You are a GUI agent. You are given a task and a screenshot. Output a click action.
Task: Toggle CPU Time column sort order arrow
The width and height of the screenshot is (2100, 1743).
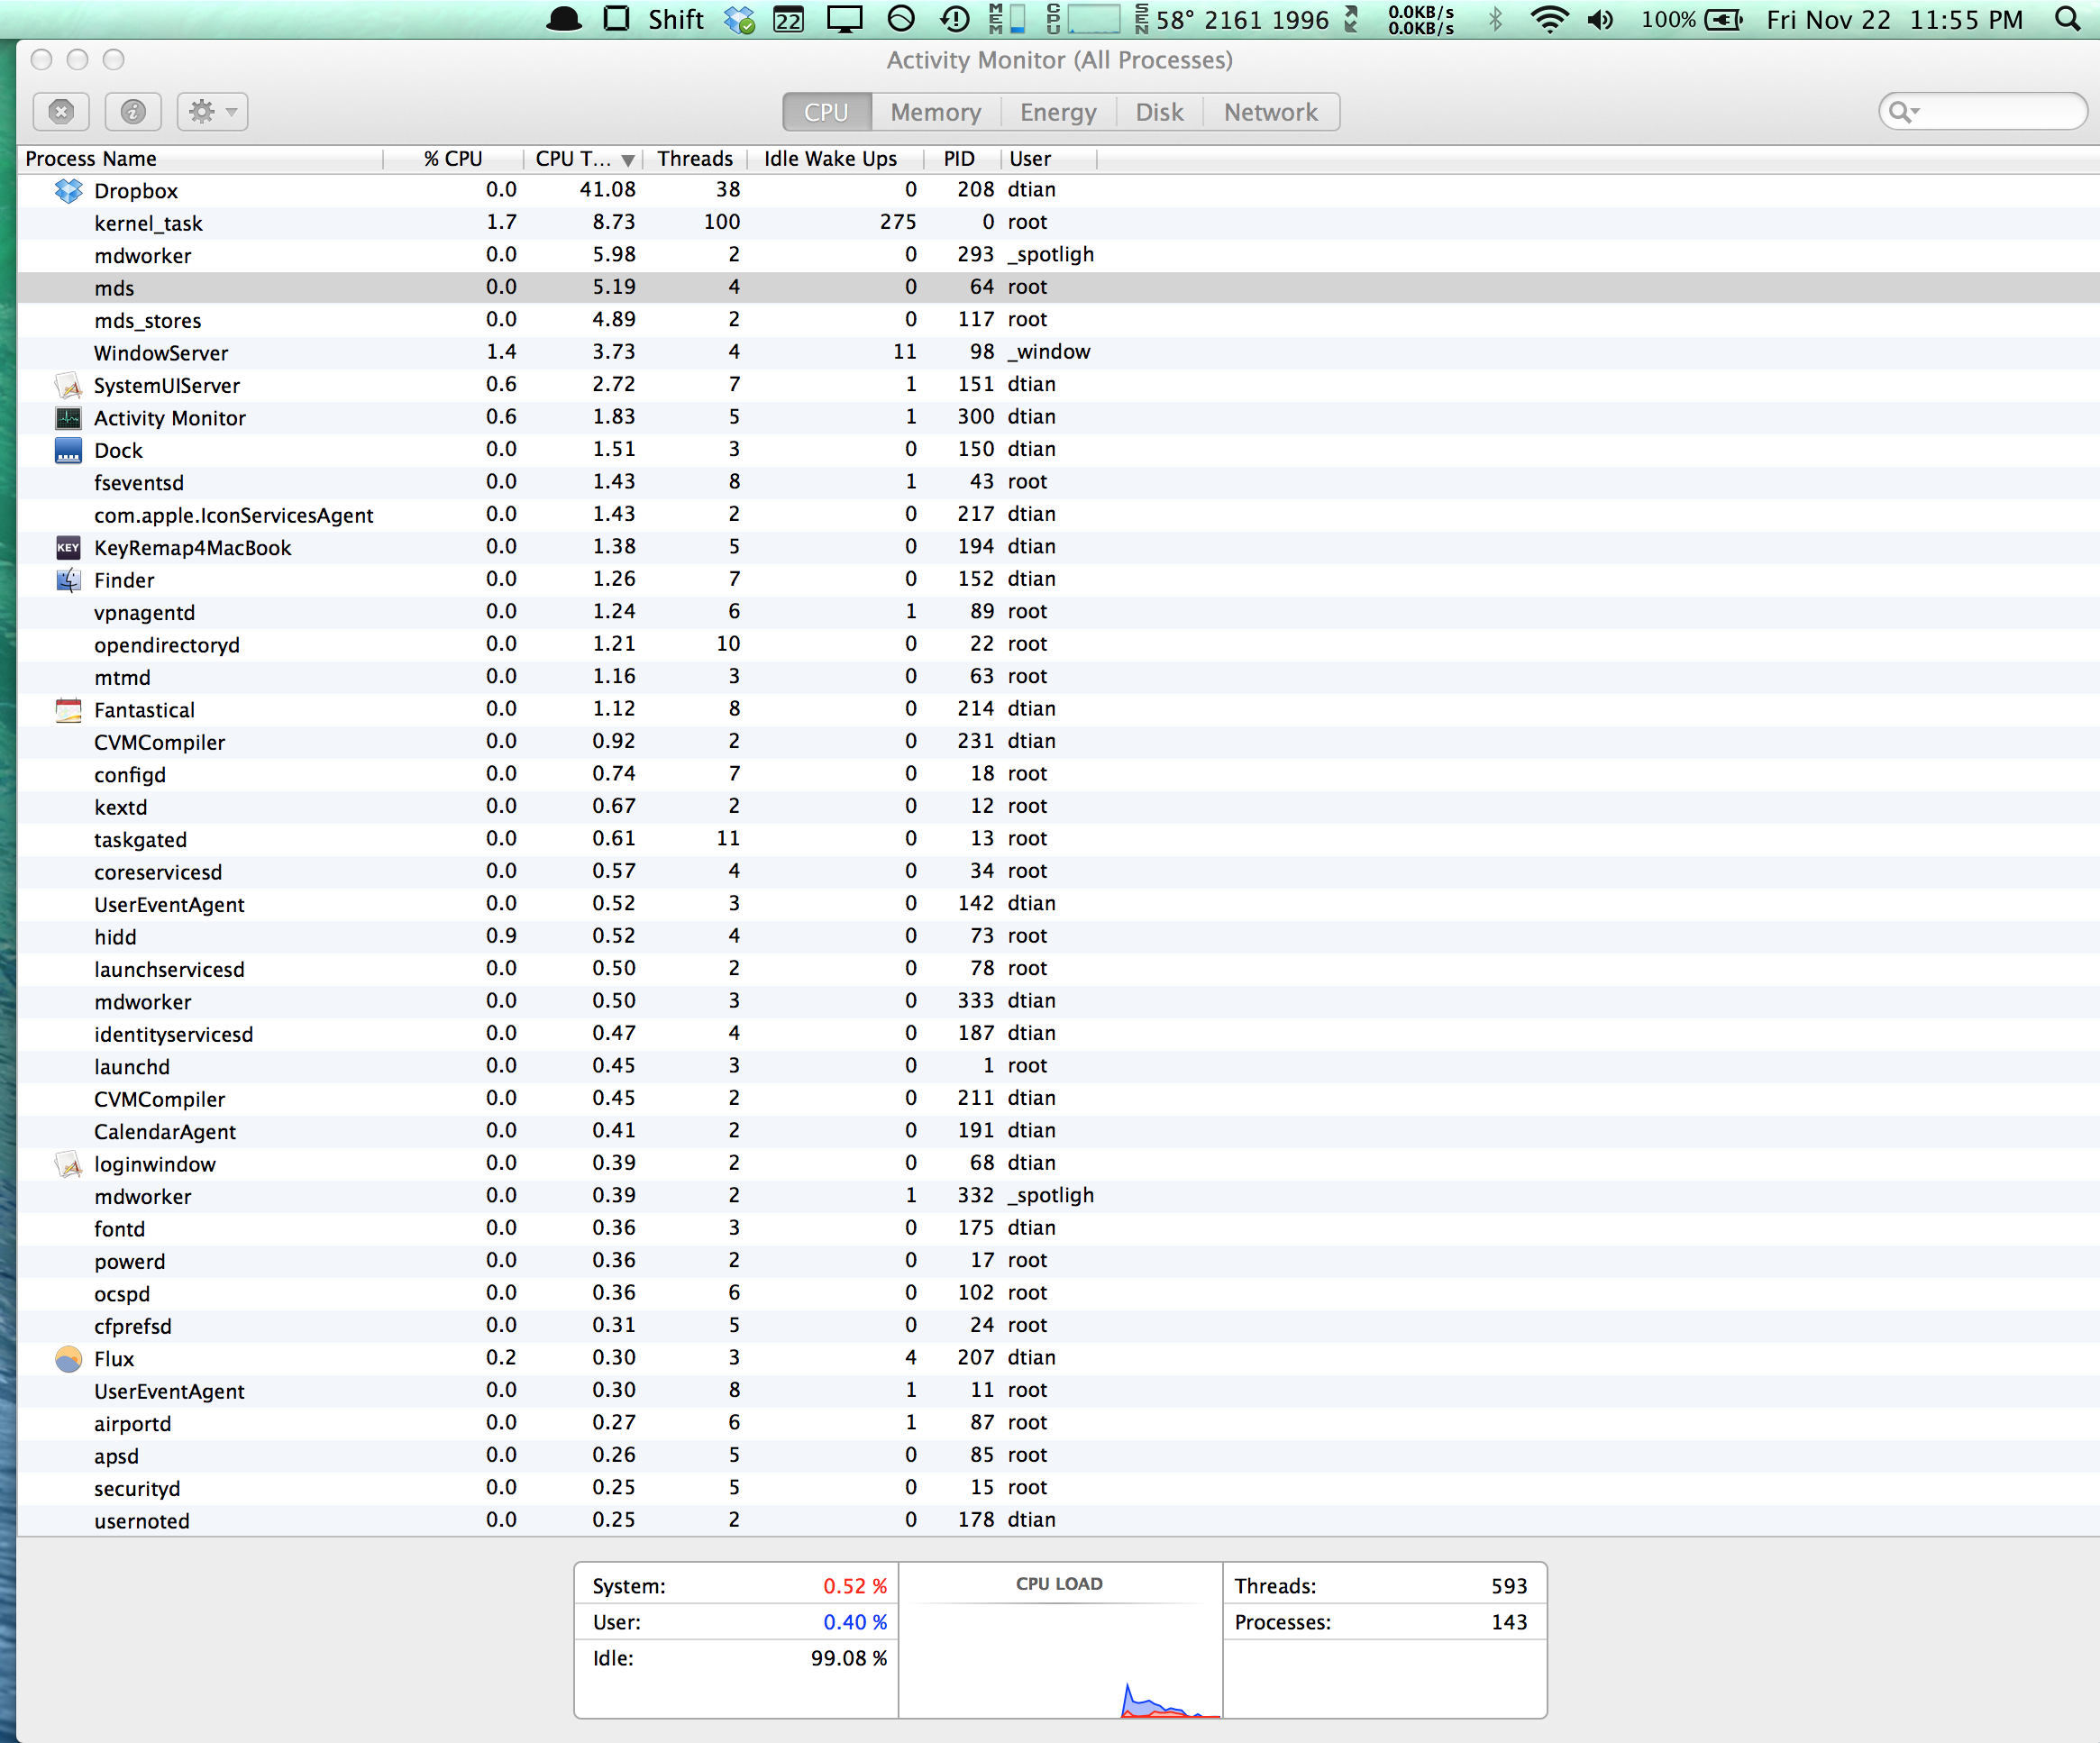pos(627,159)
